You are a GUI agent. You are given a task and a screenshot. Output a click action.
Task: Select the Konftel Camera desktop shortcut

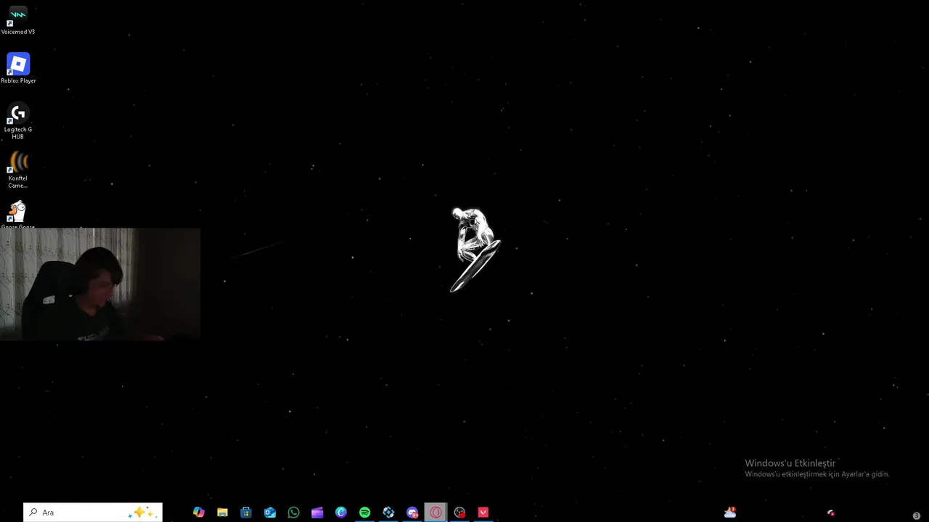click(x=18, y=170)
